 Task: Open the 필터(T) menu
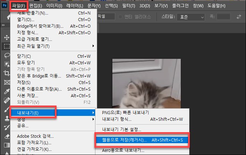(129, 6)
